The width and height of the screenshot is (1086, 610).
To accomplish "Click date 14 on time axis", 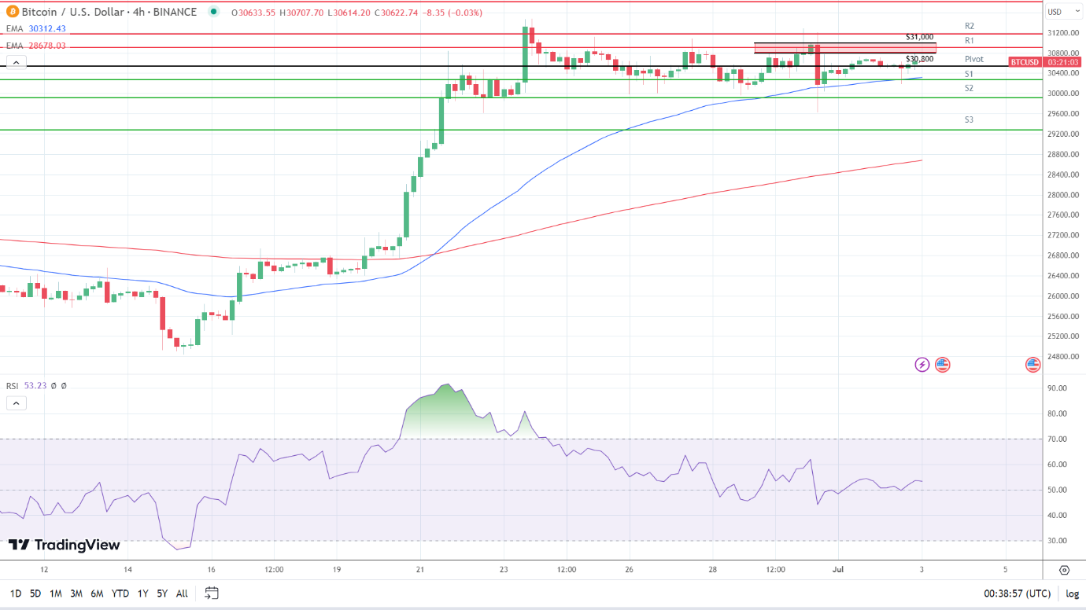I will [x=127, y=569].
